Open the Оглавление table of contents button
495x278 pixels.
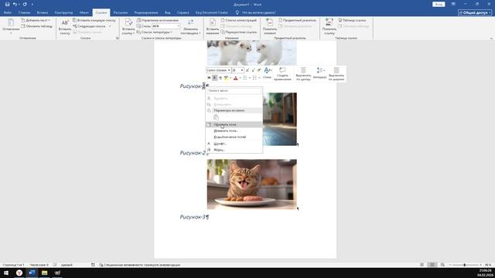[x=11, y=26]
